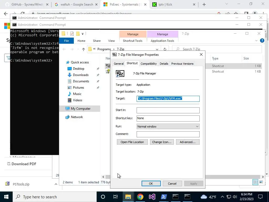Click the Properties quick access toolbar icon
Image resolution: width=269 pixels, height=202 pixels.
point(72,34)
